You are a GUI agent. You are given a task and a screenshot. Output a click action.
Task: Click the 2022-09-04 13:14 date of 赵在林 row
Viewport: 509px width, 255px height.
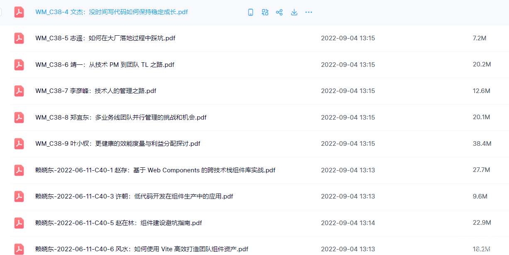click(x=347, y=223)
